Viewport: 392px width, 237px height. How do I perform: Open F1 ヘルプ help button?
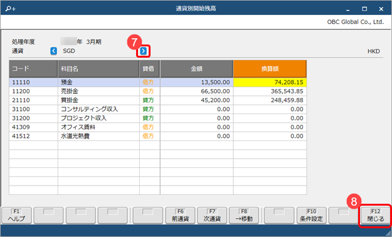tap(16, 215)
